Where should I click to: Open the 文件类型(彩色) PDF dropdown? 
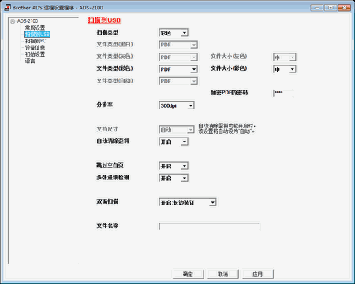[x=178, y=69]
